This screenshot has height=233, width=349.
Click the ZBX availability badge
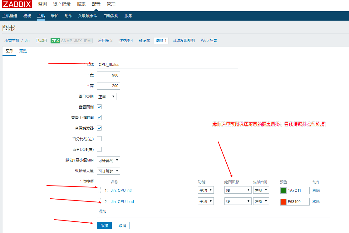click(x=55, y=41)
